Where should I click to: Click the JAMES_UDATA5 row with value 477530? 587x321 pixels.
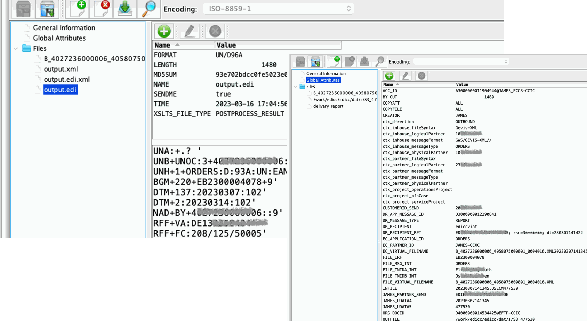tap(484, 307)
